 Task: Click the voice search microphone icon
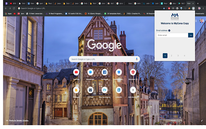pos(137,59)
